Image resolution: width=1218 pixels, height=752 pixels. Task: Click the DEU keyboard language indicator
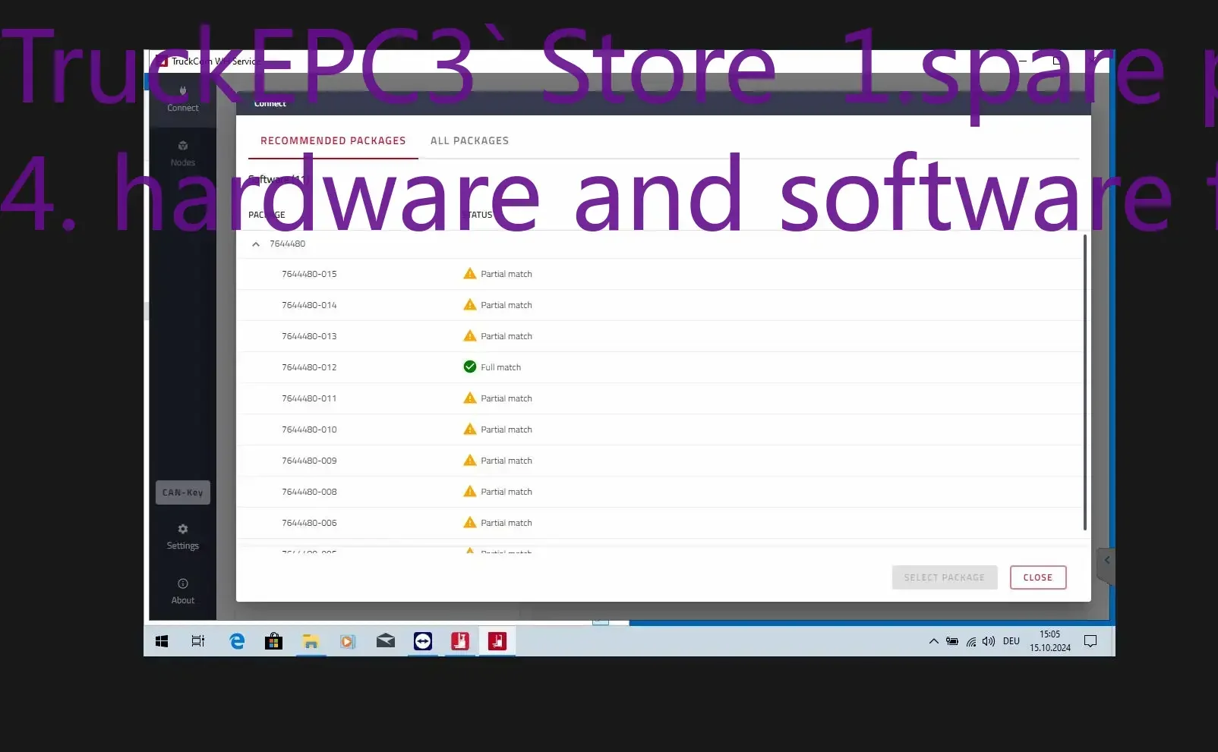tap(1011, 642)
